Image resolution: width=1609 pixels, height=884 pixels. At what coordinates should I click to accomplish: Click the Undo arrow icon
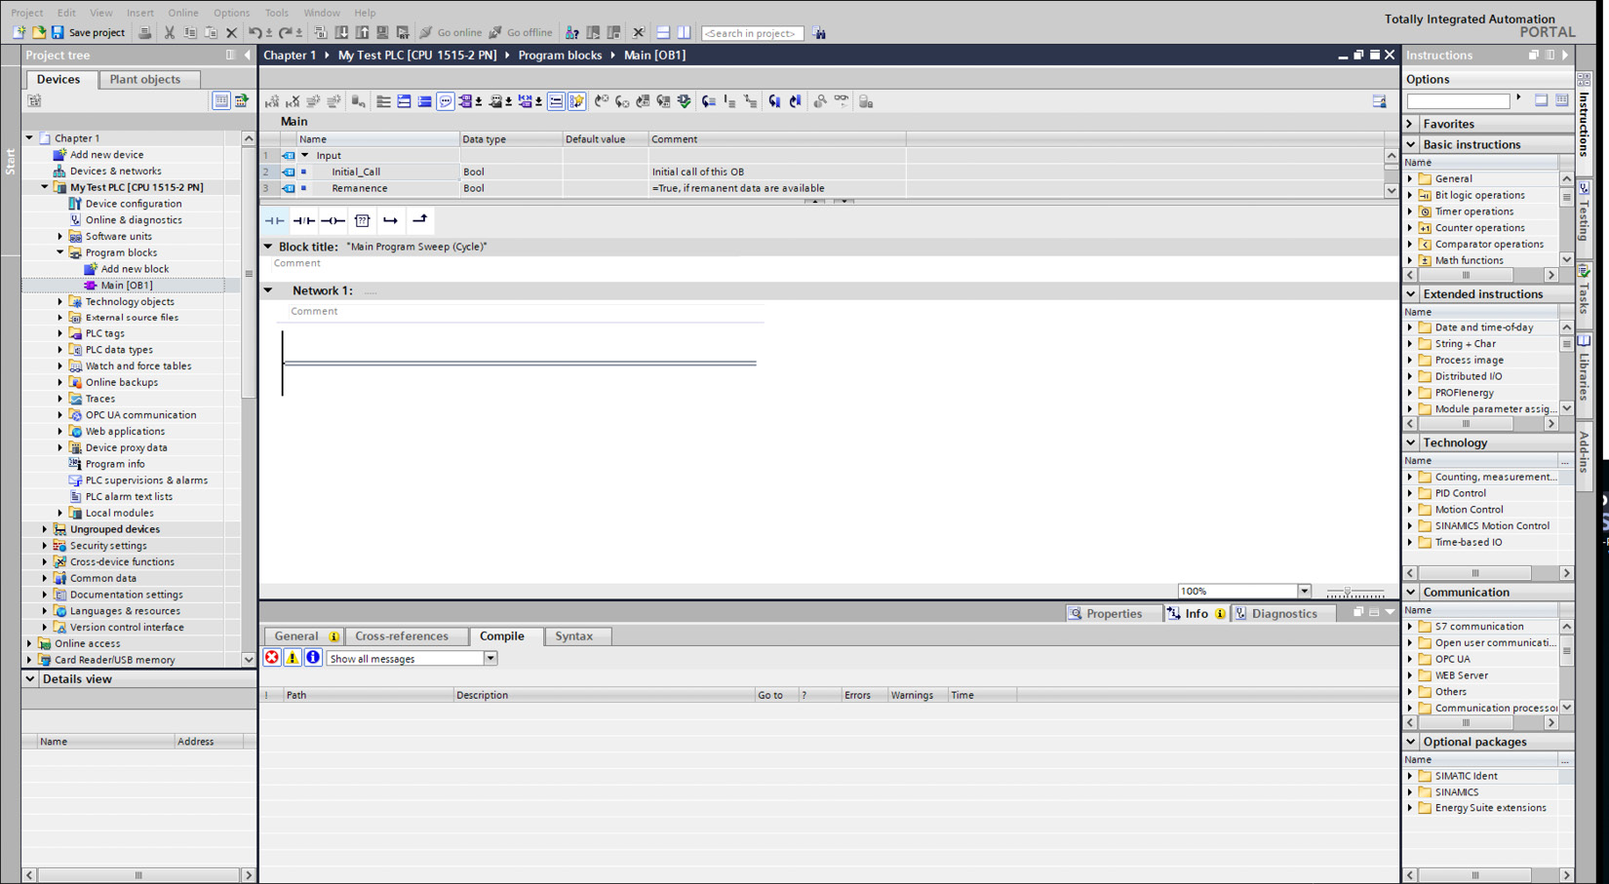(x=255, y=33)
